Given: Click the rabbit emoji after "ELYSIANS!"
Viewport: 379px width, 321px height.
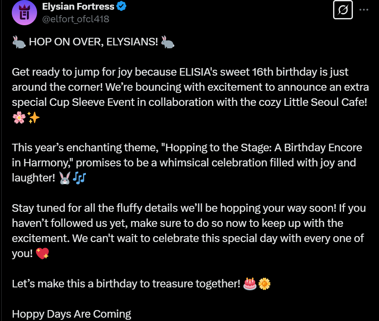Looking at the screenshot, I should (x=168, y=42).
